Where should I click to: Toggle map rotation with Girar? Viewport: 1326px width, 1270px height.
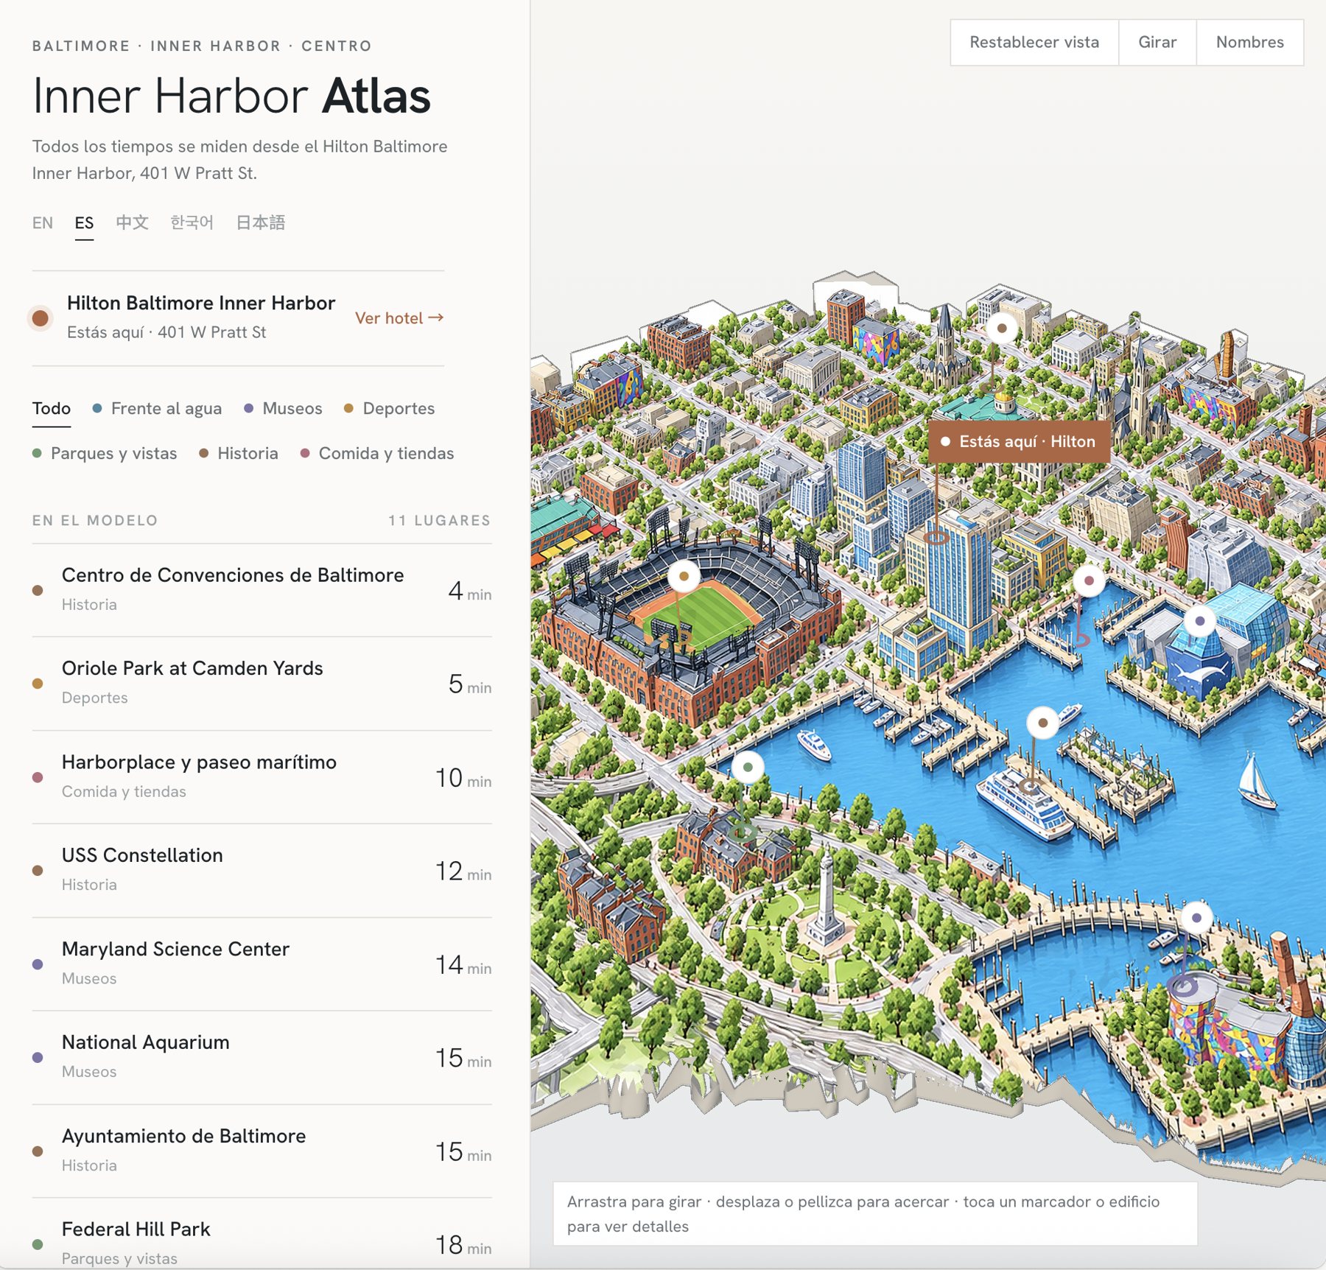point(1157,42)
